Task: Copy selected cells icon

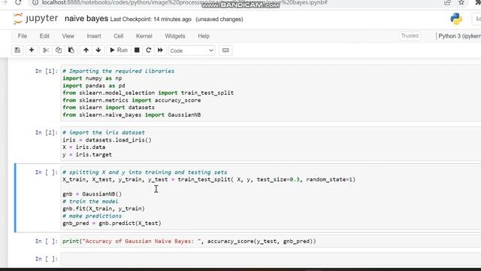Action: (59, 50)
